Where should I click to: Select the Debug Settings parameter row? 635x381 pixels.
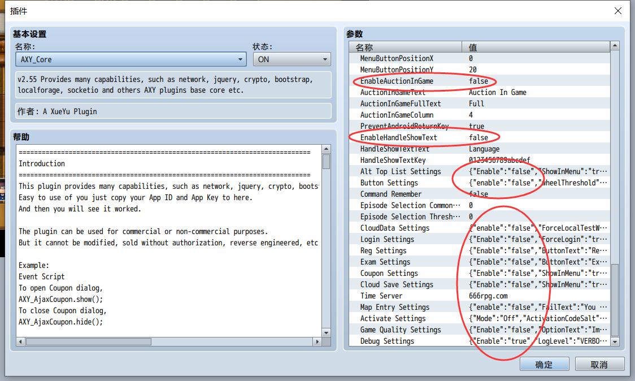point(480,341)
